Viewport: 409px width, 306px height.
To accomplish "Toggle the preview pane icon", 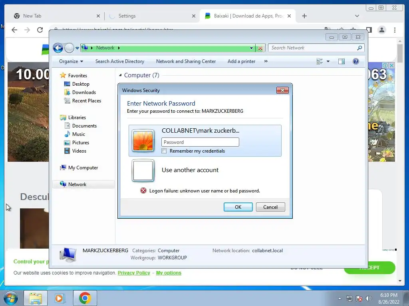I will [x=341, y=61].
